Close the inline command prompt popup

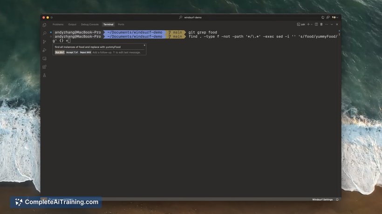click(144, 45)
